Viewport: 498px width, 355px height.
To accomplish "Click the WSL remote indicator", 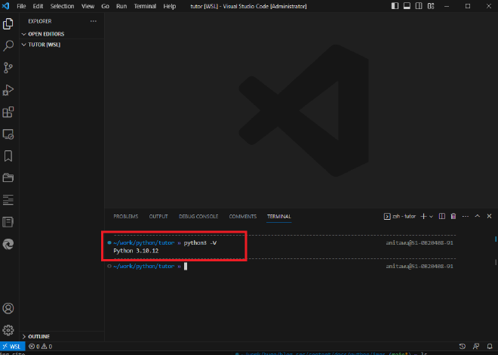I will pyautogui.click(x=12, y=347).
